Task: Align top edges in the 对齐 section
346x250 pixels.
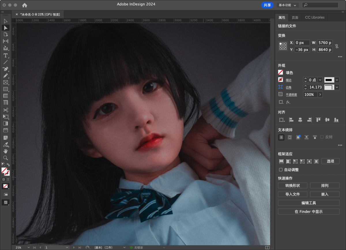Action: point(318,120)
